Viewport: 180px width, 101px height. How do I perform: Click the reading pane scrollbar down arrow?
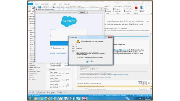(x=151, y=79)
